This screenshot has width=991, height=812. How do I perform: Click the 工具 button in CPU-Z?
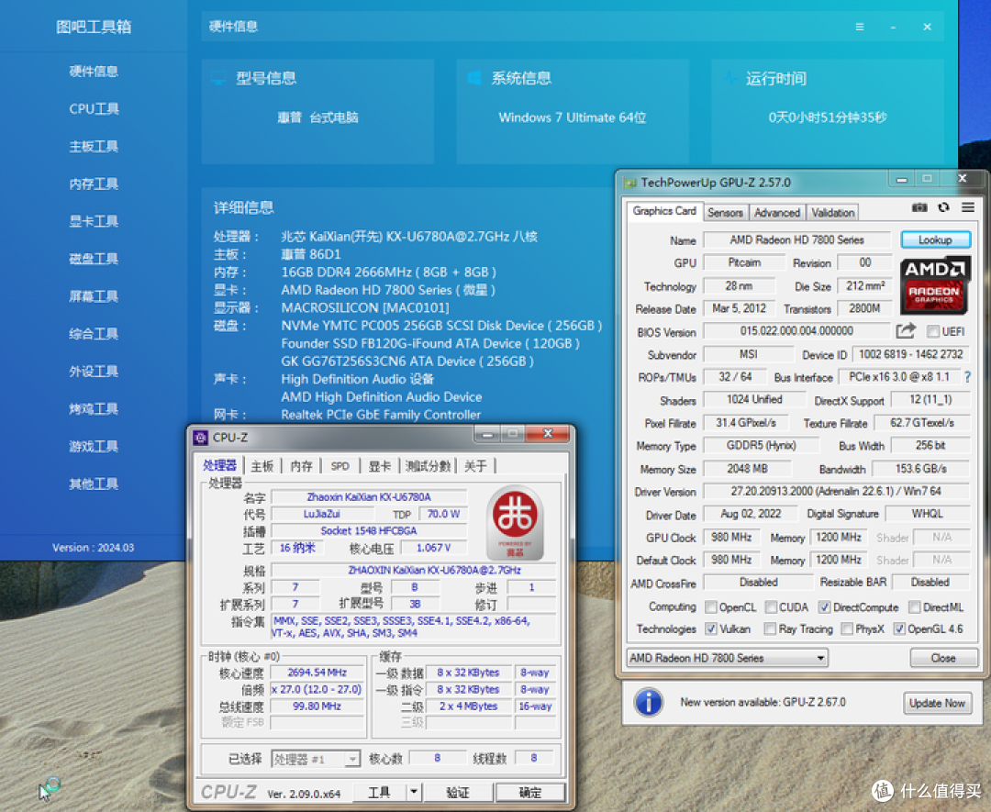click(379, 792)
